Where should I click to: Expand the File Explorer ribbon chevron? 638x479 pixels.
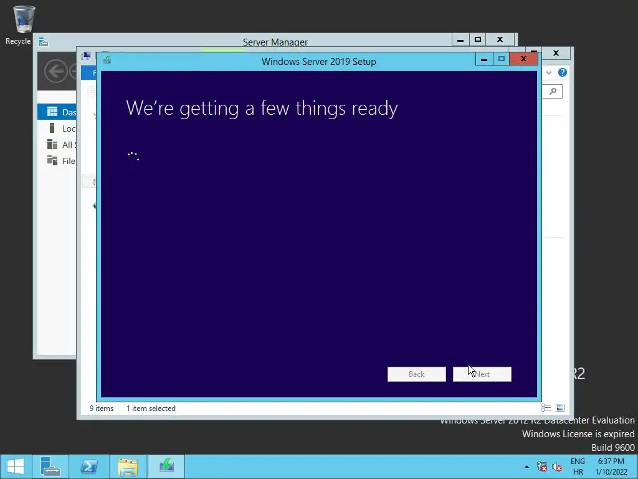pos(549,72)
